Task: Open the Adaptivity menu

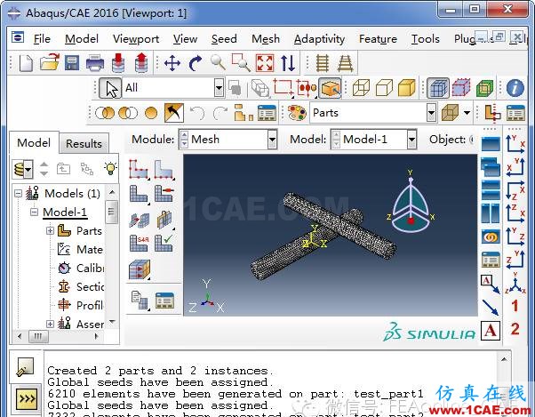Action: [x=319, y=39]
